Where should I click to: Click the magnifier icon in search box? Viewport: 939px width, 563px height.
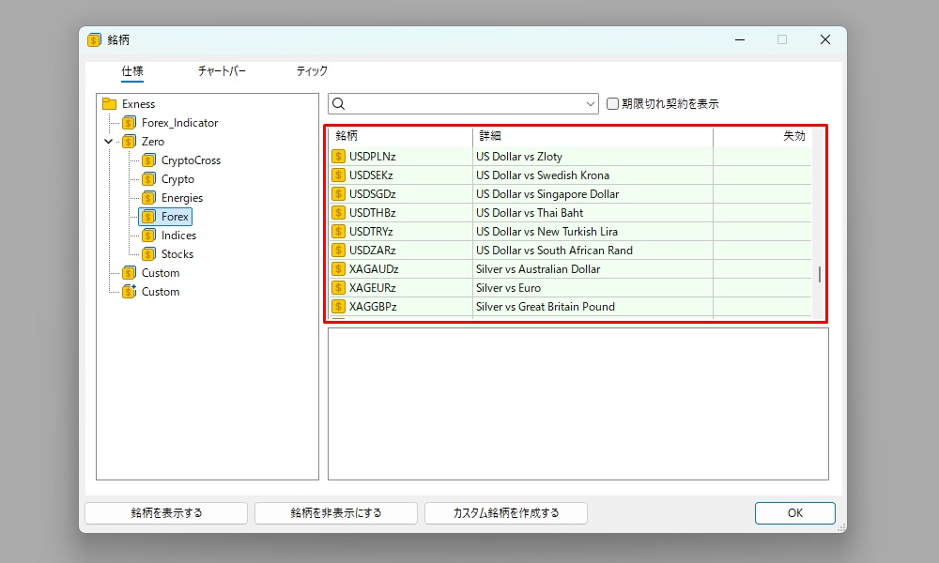[340, 104]
